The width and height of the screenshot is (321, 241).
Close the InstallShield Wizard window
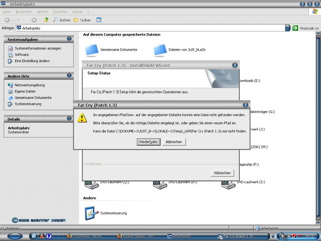click(x=235, y=65)
